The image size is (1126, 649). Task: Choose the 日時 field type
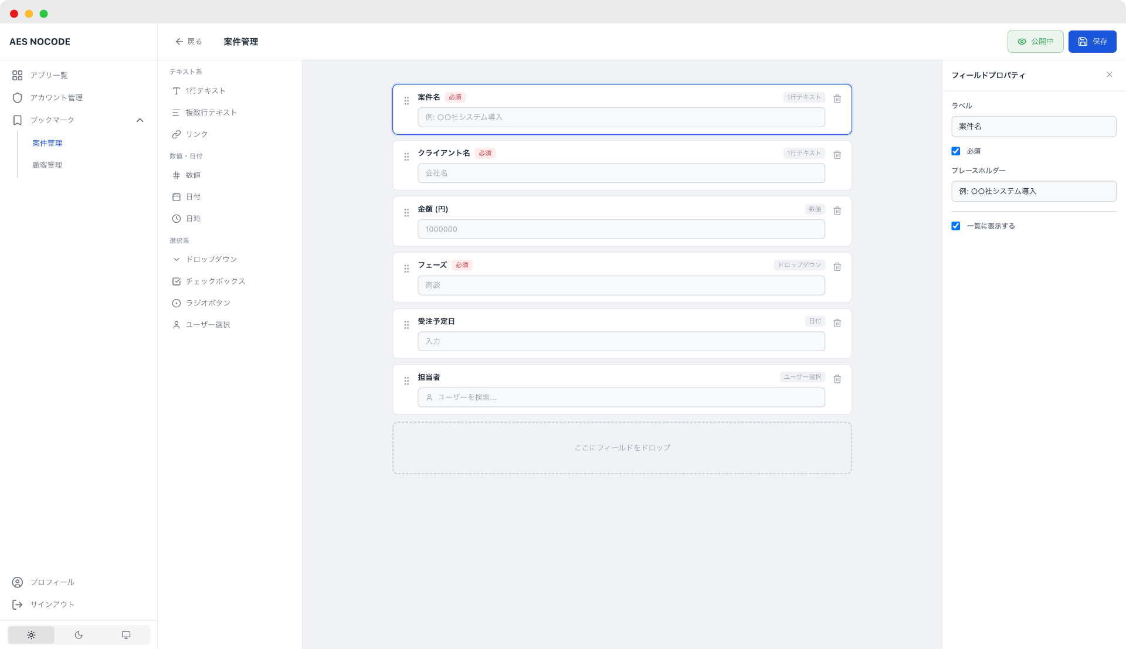point(193,219)
